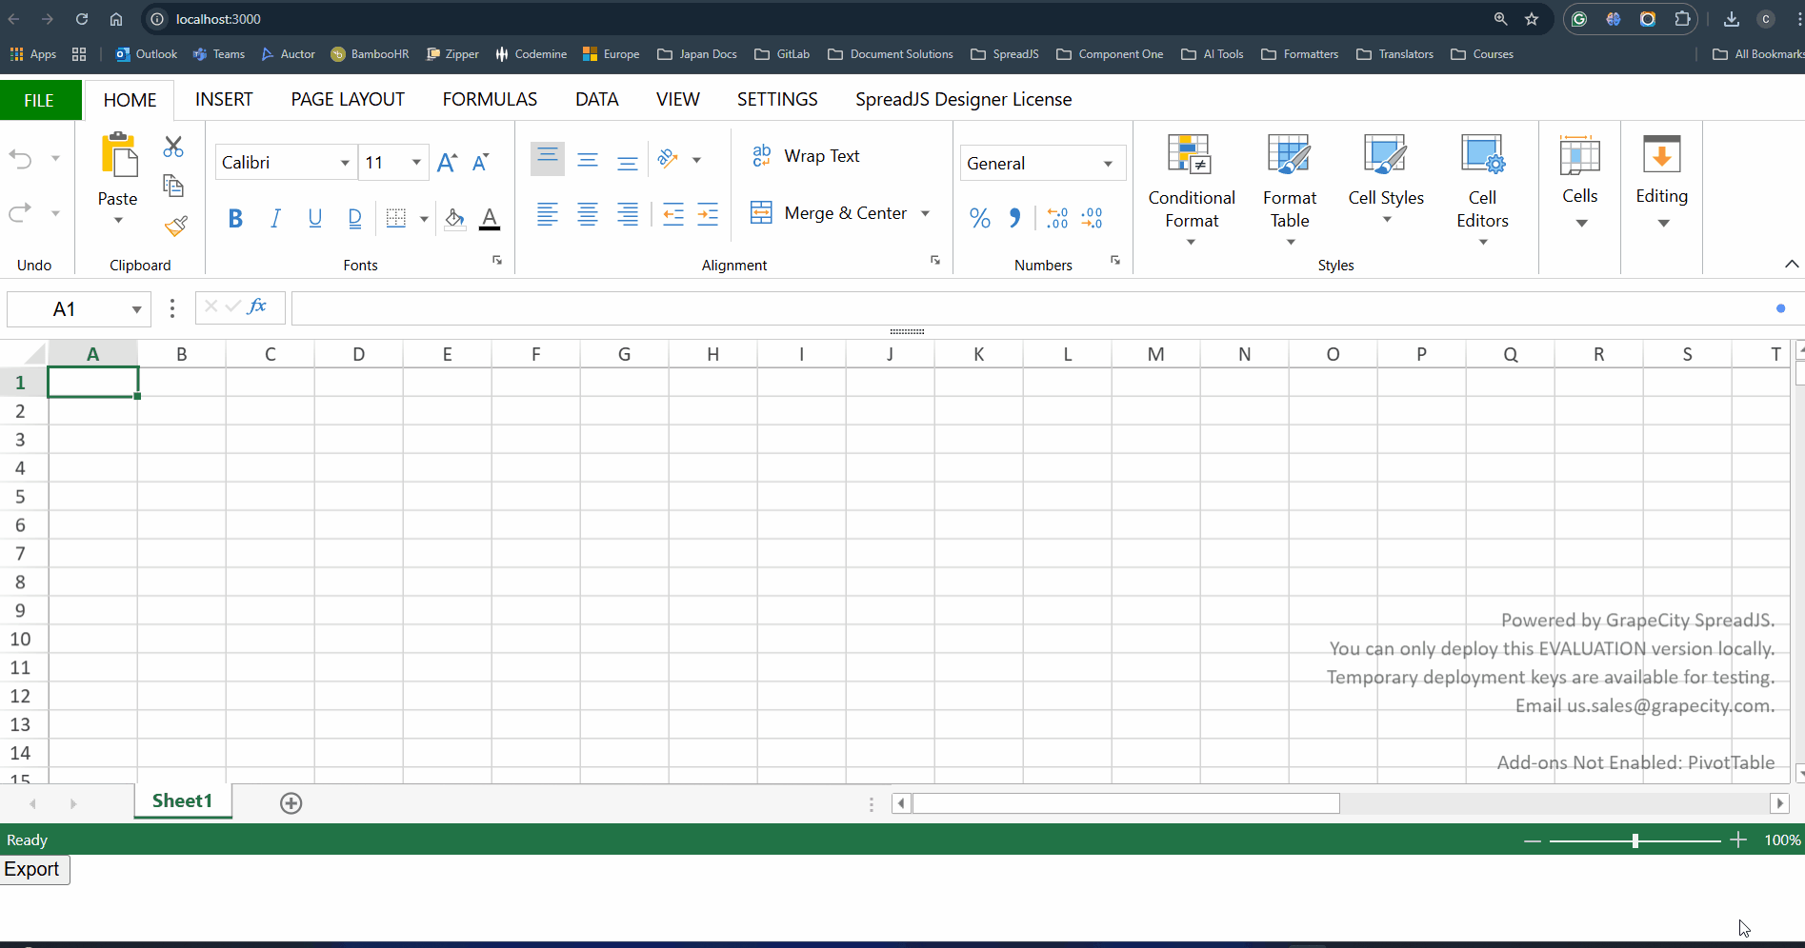Click the zoom in plus button
Image resolution: width=1805 pixels, height=948 pixels.
[x=1739, y=839]
